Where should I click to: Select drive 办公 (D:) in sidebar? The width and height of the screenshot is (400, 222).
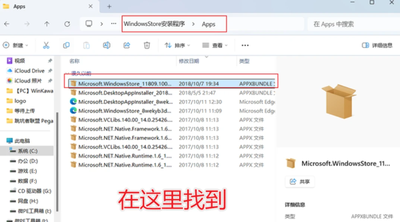[24, 161]
